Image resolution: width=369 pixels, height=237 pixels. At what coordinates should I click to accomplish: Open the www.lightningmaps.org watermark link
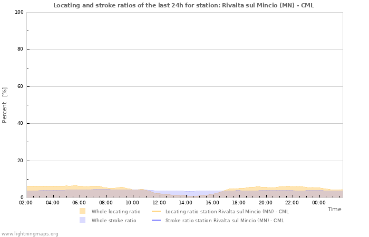30,233
